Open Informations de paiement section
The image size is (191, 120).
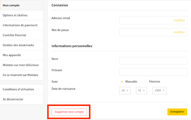[x=22, y=25]
